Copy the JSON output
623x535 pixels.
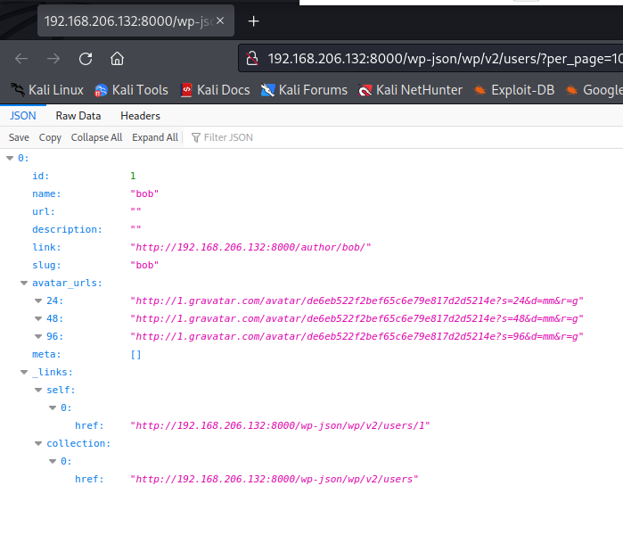[x=50, y=137]
